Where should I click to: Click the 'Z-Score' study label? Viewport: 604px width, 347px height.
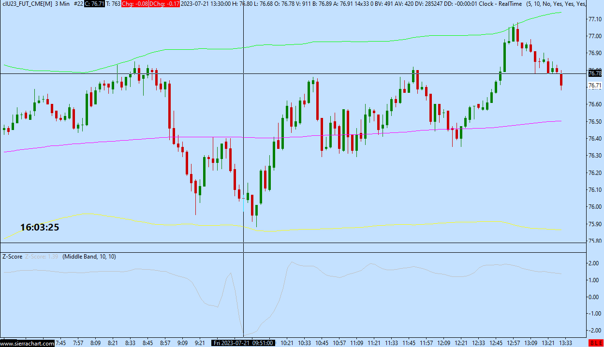pos(12,257)
